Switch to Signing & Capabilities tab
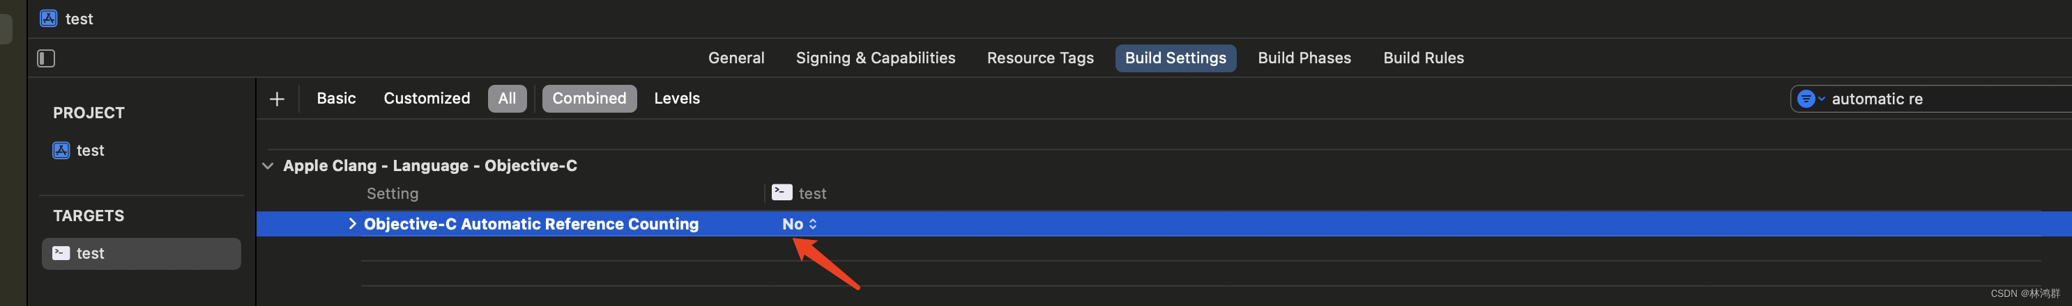Screen dimensions: 2072x306 pos(875,58)
